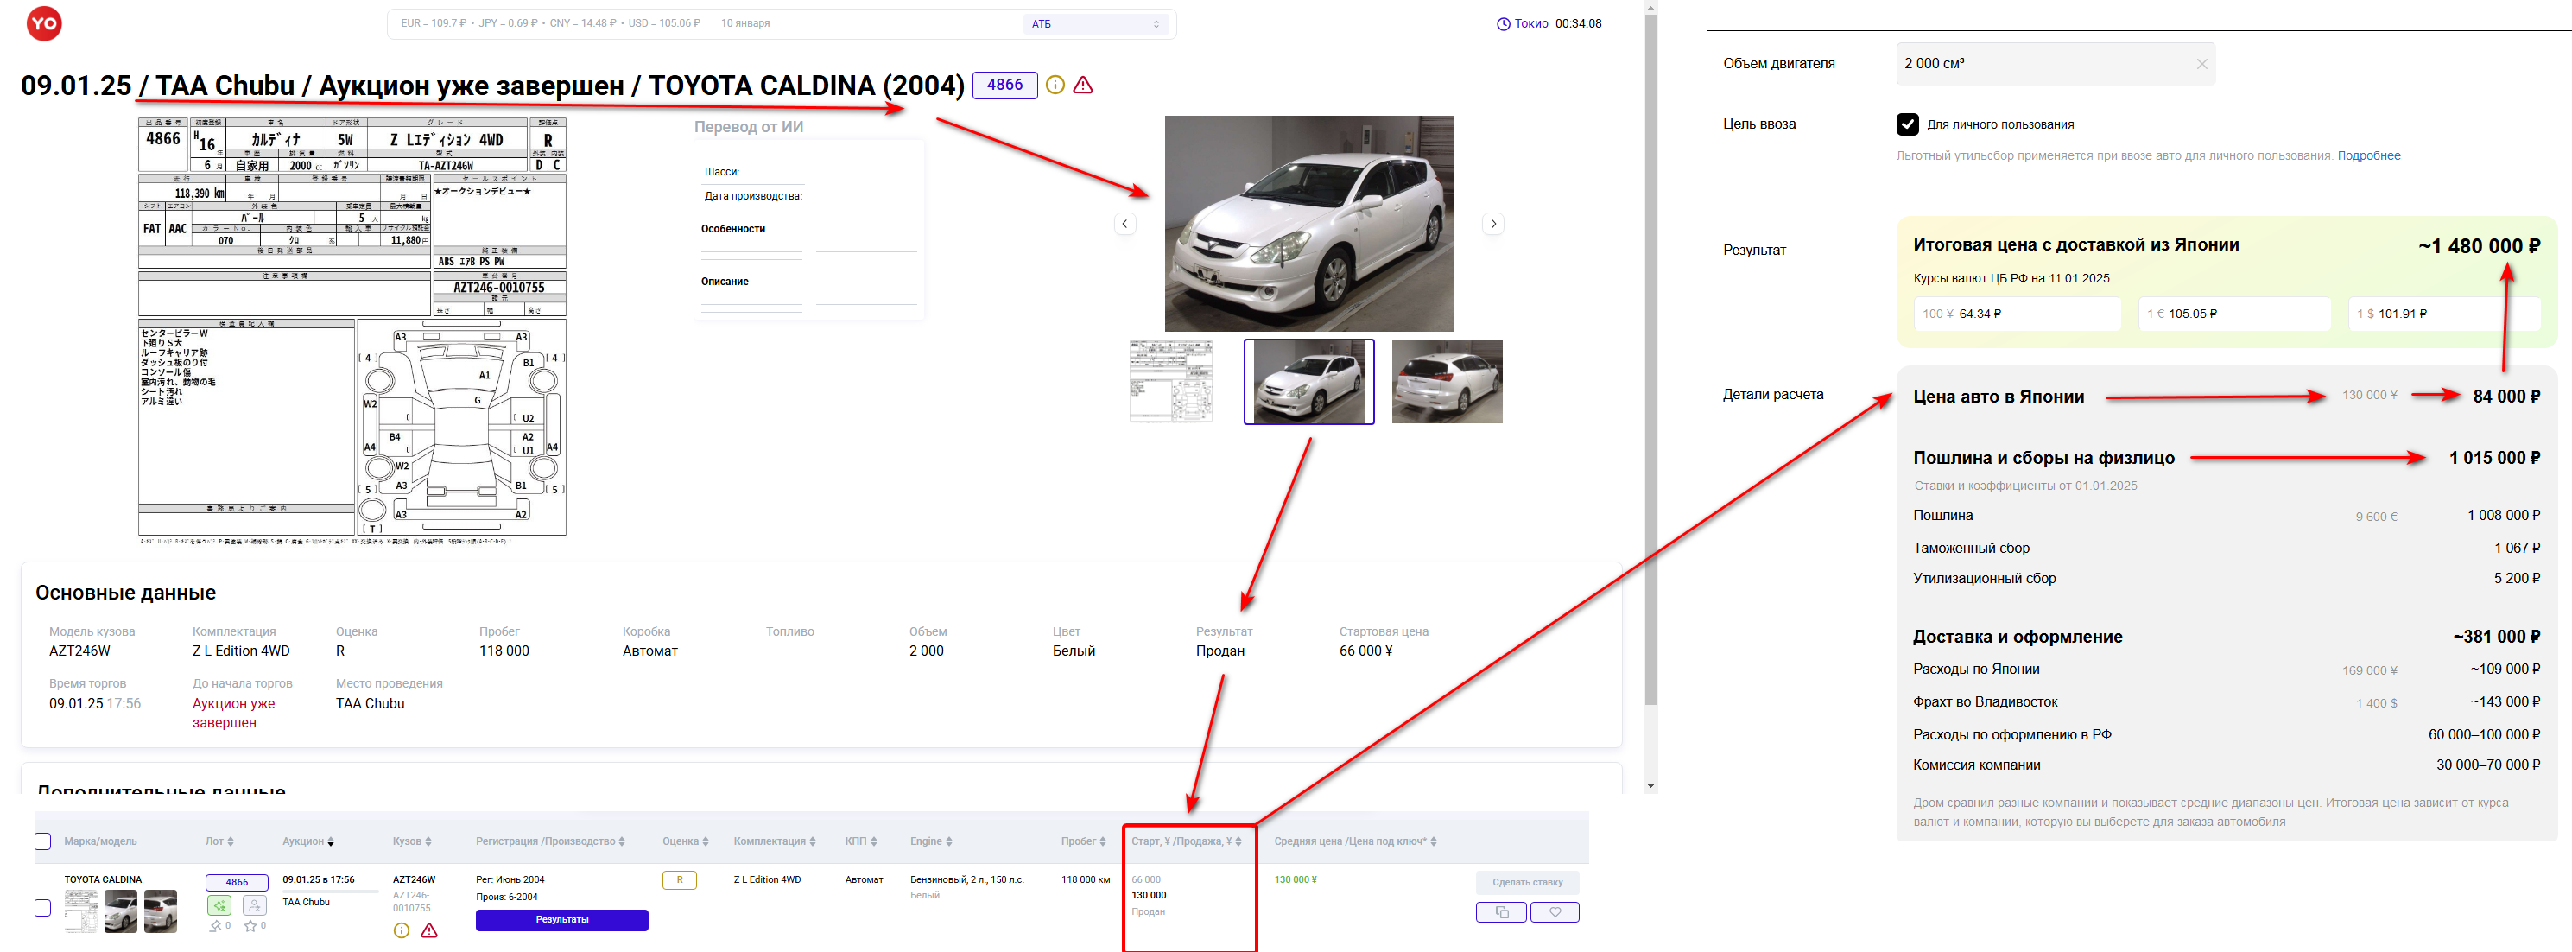Click the '100 ¥ 64.34 ₽' rate field
Image resolution: width=2572 pixels, height=952 pixels.
click(x=2017, y=314)
